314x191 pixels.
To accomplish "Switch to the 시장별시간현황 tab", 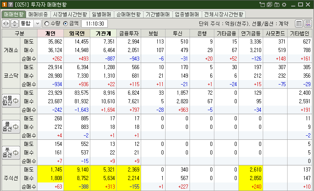I will tap(70, 14).
